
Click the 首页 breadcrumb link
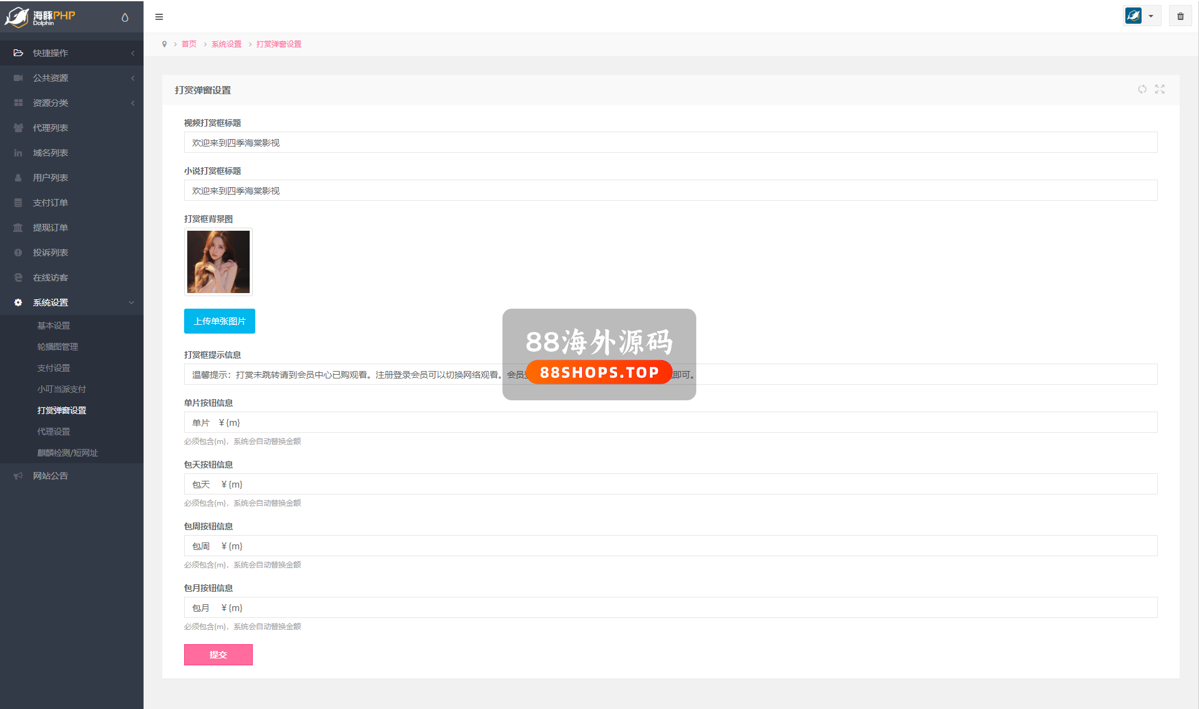tap(189, 44)
